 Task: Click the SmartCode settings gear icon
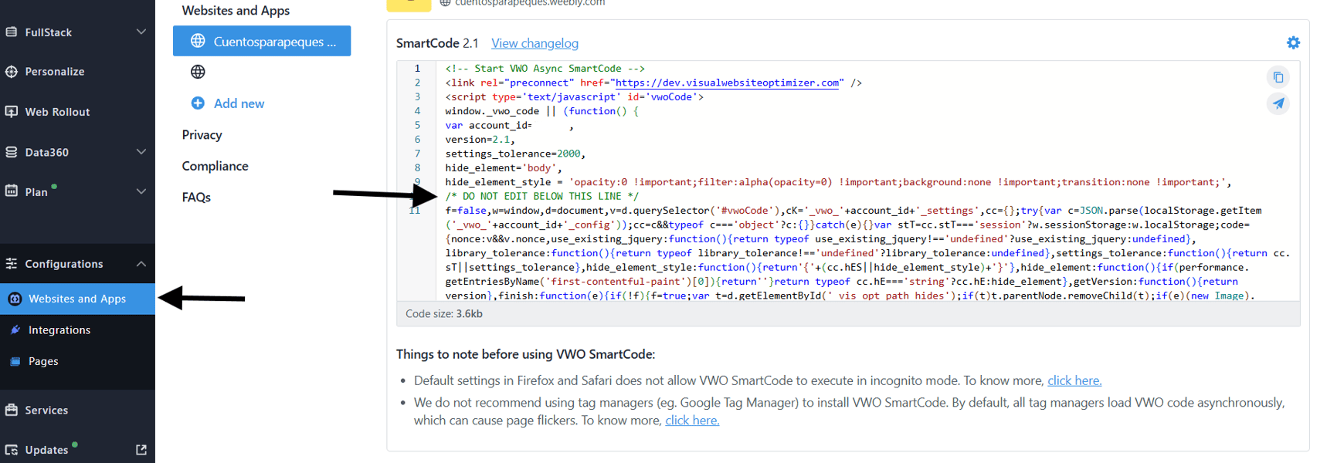(1292, 43)
